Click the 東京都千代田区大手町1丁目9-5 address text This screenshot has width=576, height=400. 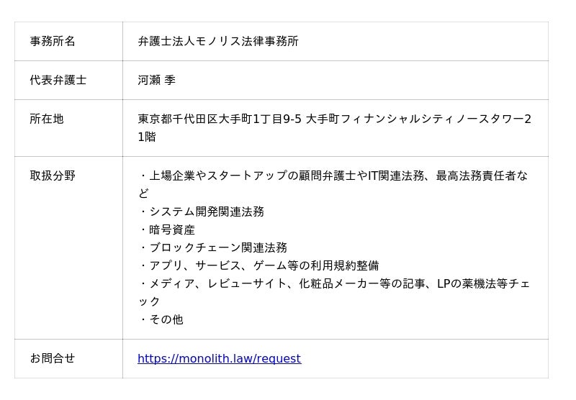pos(220,119)
